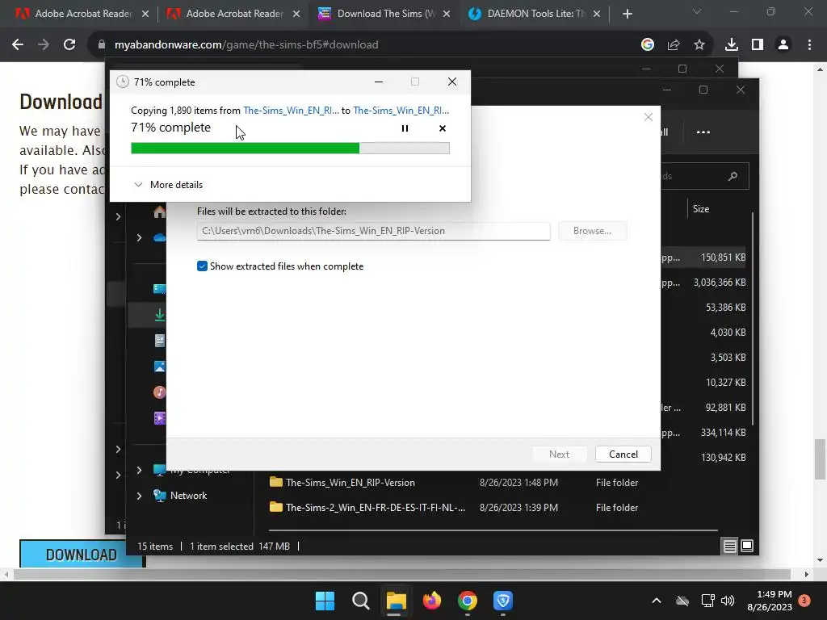The width and height of the screenshot is (827, 620).
Task: Pause the file copy operation
Action: click(x=405, y=128)
